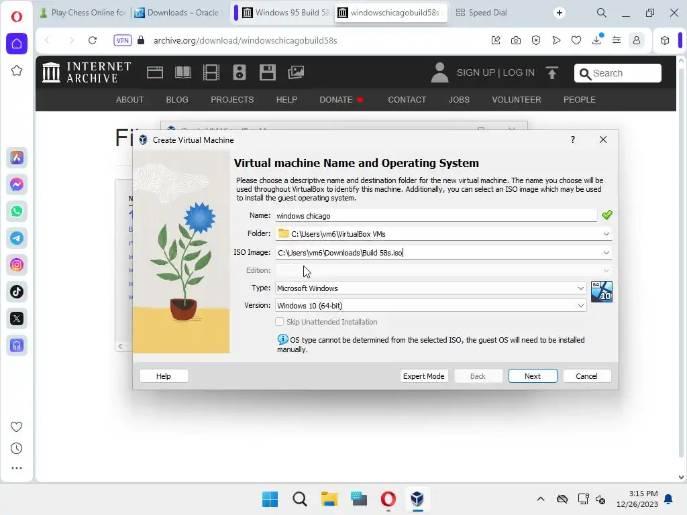Open the Internet Archive audio speaker icon
687x515 pixels.
240,72
